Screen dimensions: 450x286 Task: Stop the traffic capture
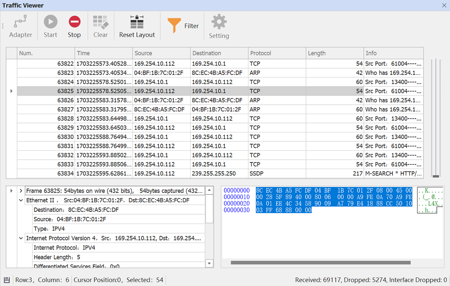[74, 26]
